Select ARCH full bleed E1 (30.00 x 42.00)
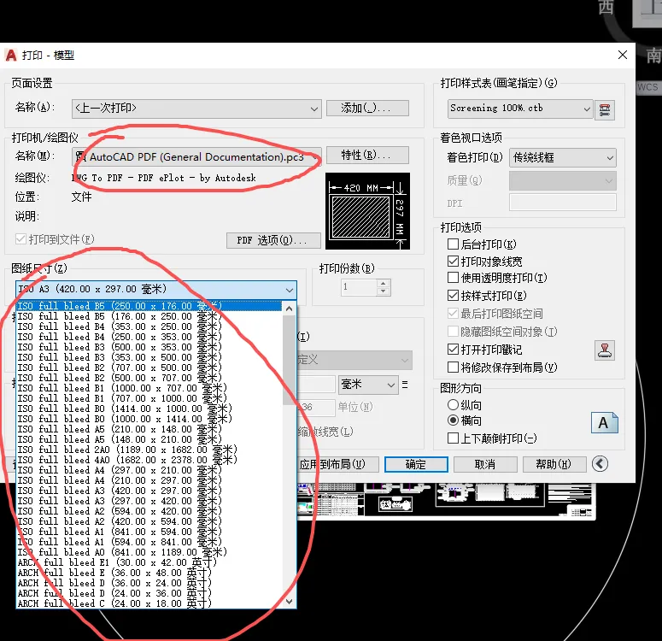The width and height of the screenshot is (662, 641). coord(149,562)
